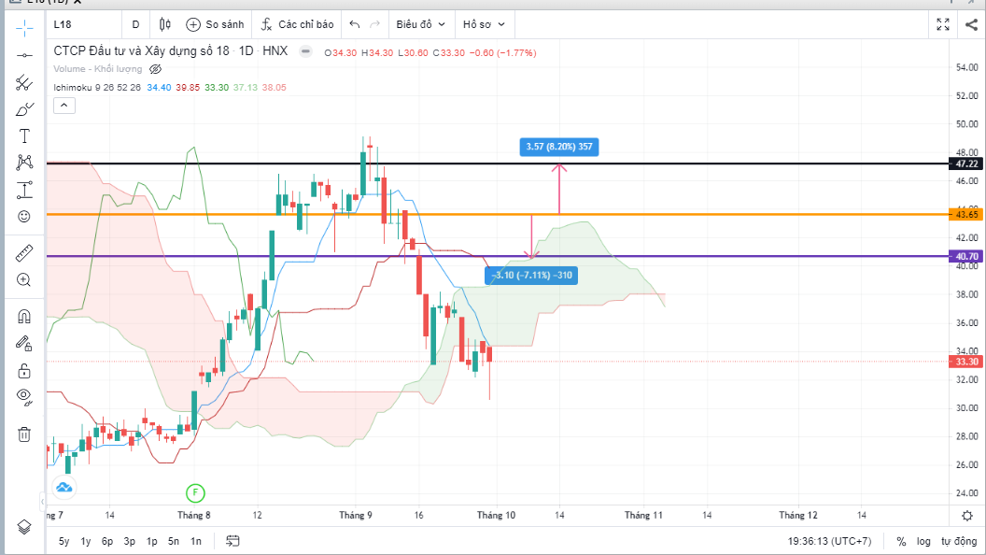
Task: Select the crosshair cursor tool
Action: pyautogui.click(x=24, y=28)
